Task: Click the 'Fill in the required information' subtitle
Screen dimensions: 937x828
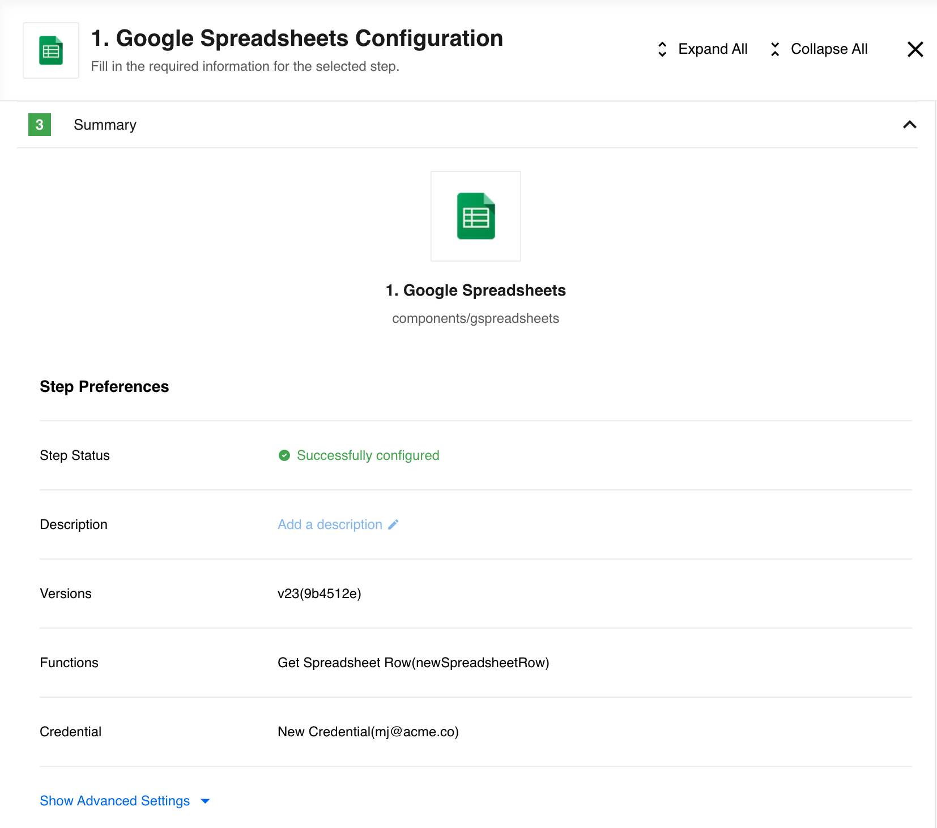Action: point(245,66)
